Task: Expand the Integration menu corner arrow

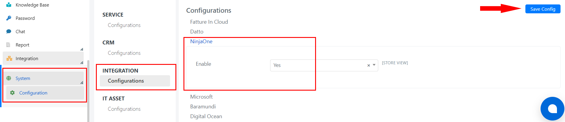Action: point(82,62)
